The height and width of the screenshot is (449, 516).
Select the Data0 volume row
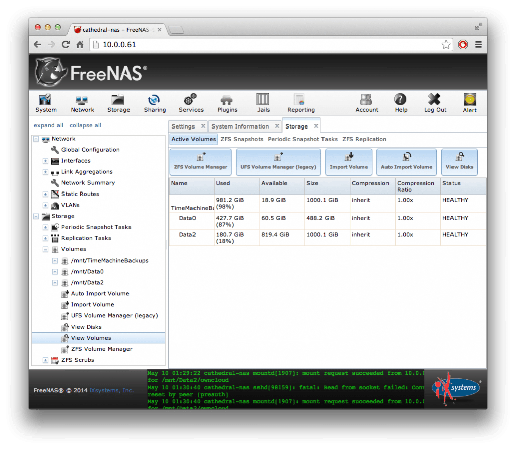pos(328,221)
